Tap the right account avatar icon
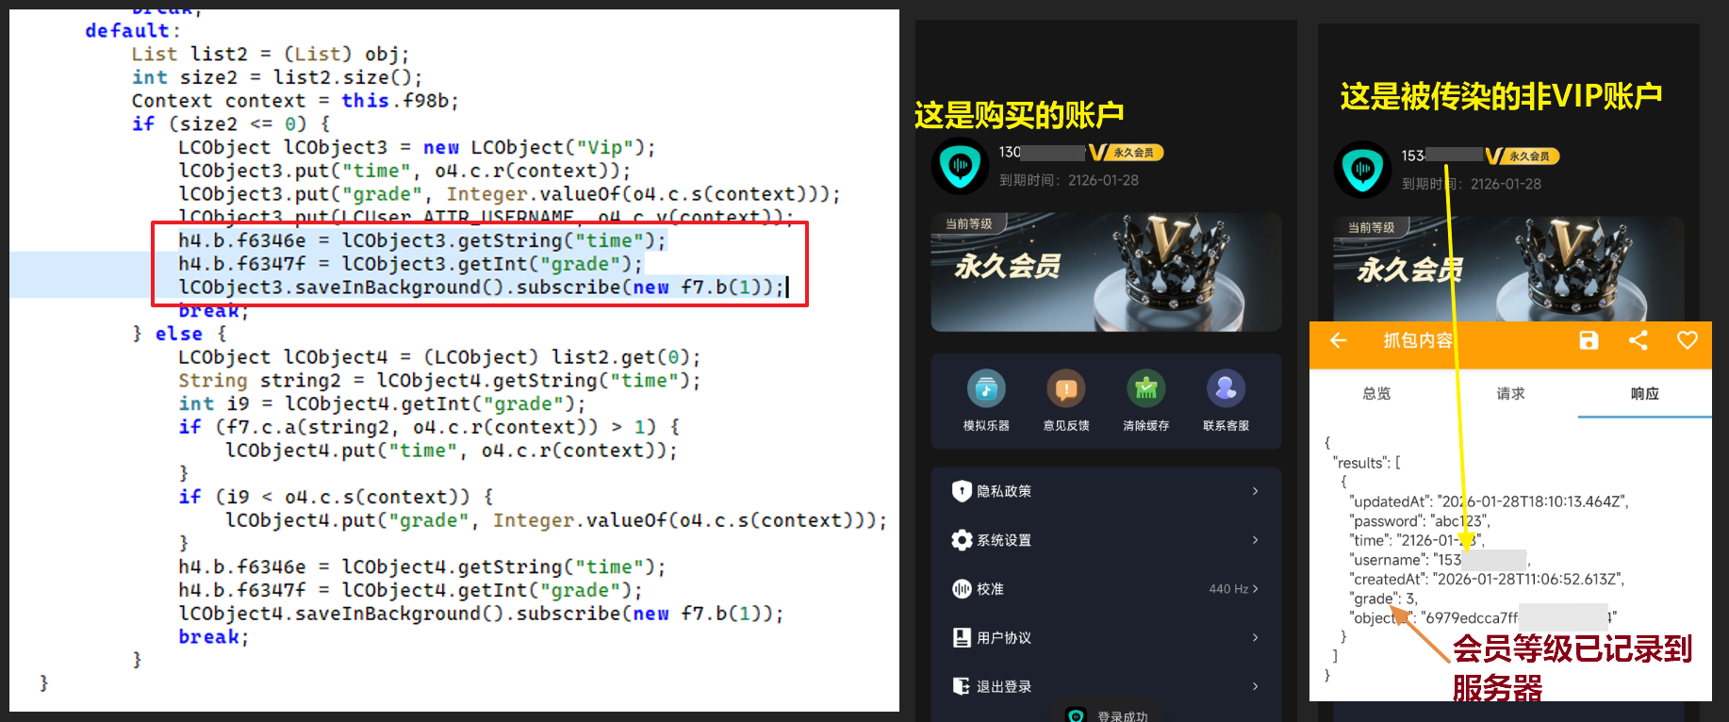 tap(1362, 170)
